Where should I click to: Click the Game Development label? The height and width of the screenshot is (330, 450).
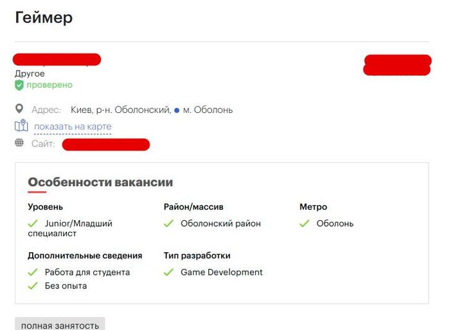[221, 272]
